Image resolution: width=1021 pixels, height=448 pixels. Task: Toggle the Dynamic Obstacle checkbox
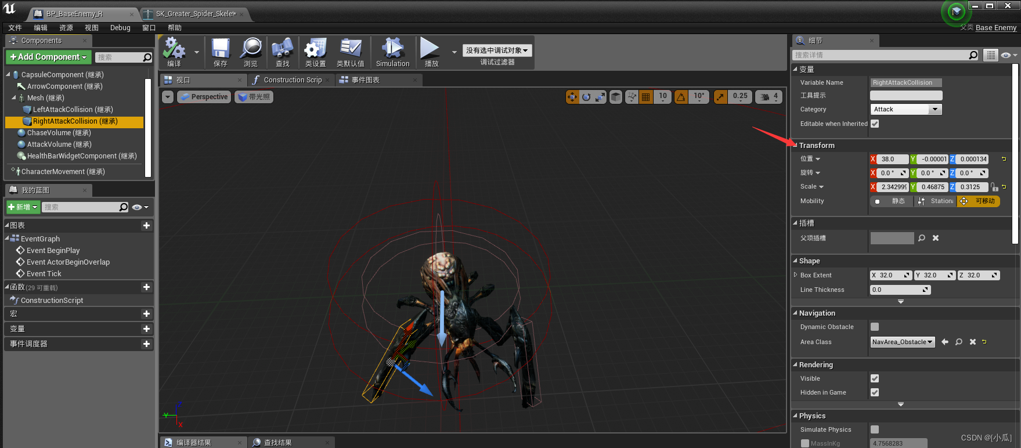[x=875, y=327]
